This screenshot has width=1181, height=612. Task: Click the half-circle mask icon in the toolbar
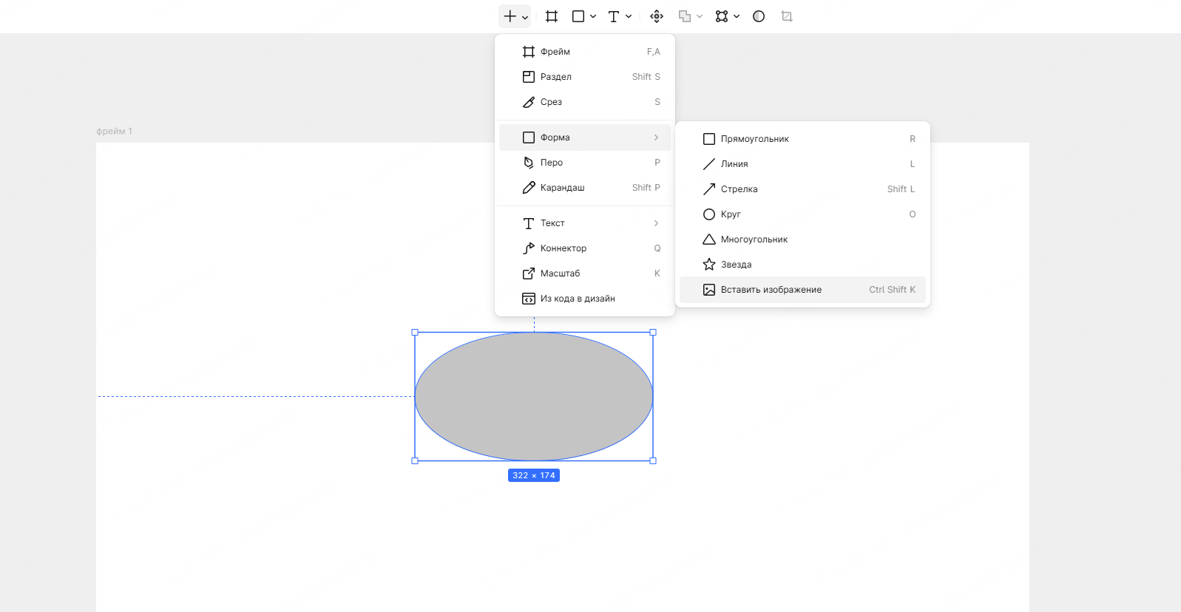click(x=759, y=16)
